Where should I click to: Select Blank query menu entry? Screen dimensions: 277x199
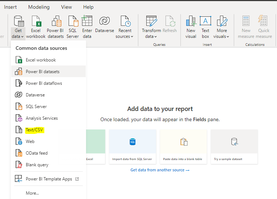coord(48,165)
